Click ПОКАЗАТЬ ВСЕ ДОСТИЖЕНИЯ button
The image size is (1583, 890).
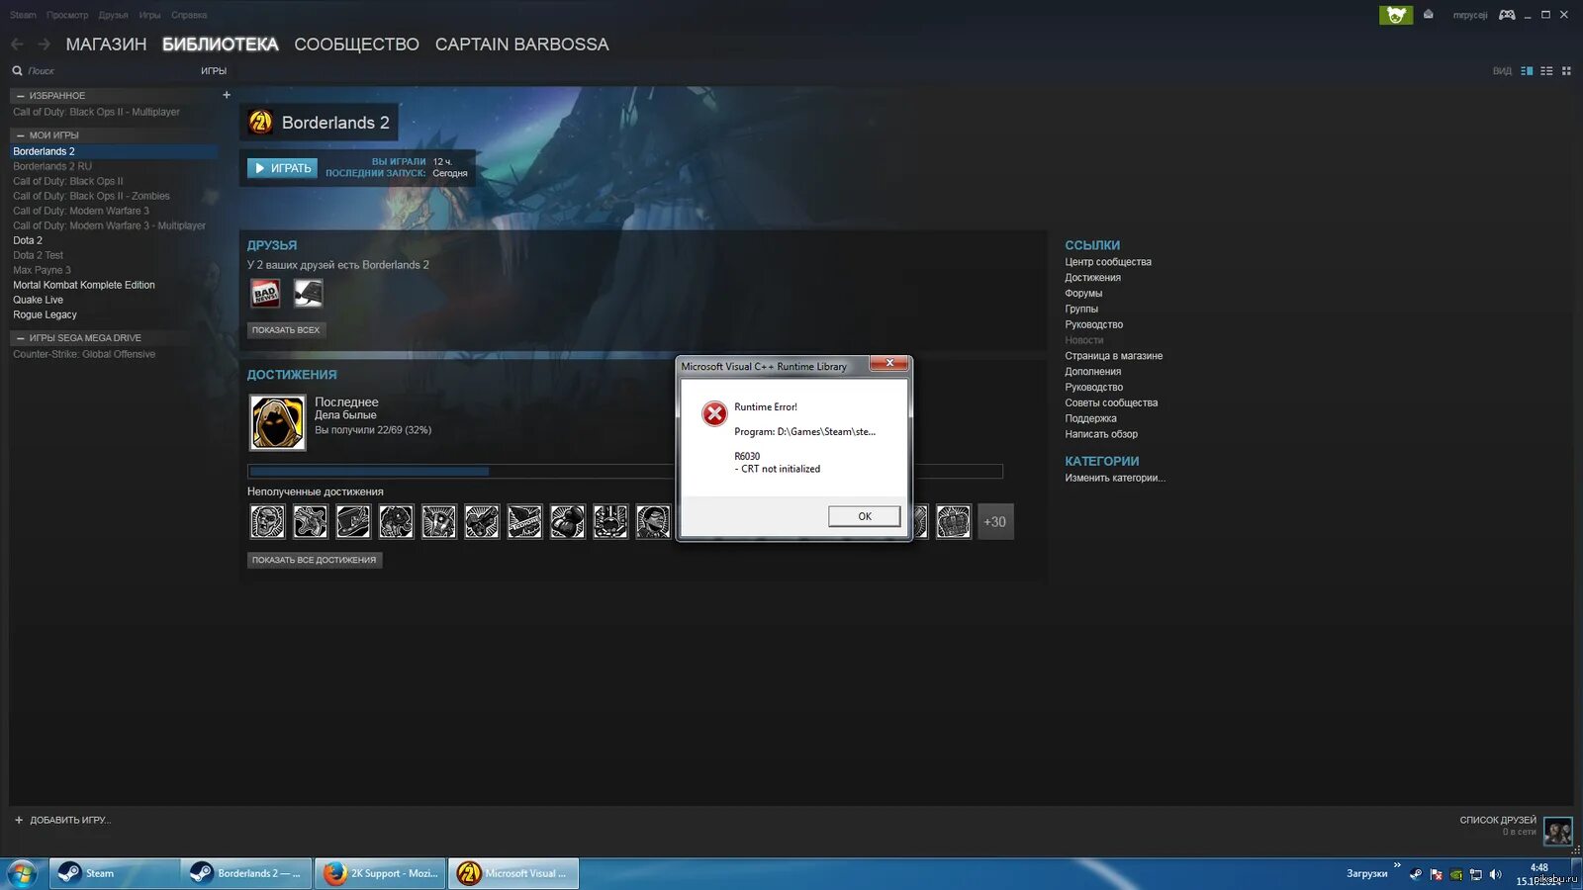[315, 560]
